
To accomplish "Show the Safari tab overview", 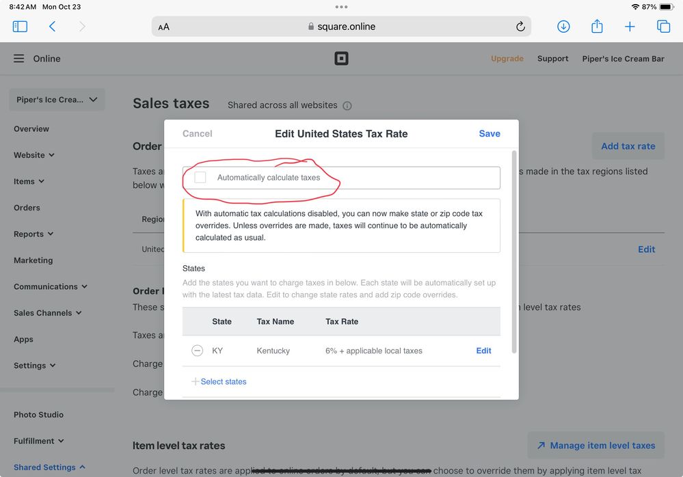I will [663, 27].
